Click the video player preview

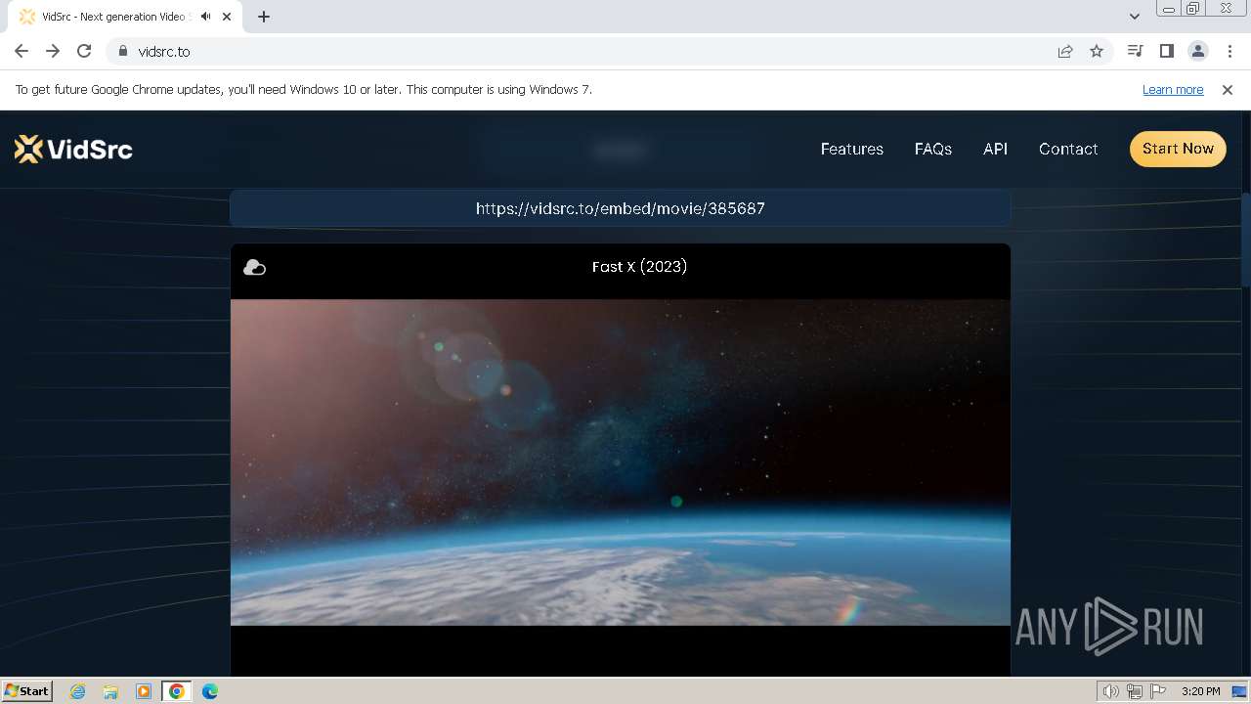[x=620, y=462]
